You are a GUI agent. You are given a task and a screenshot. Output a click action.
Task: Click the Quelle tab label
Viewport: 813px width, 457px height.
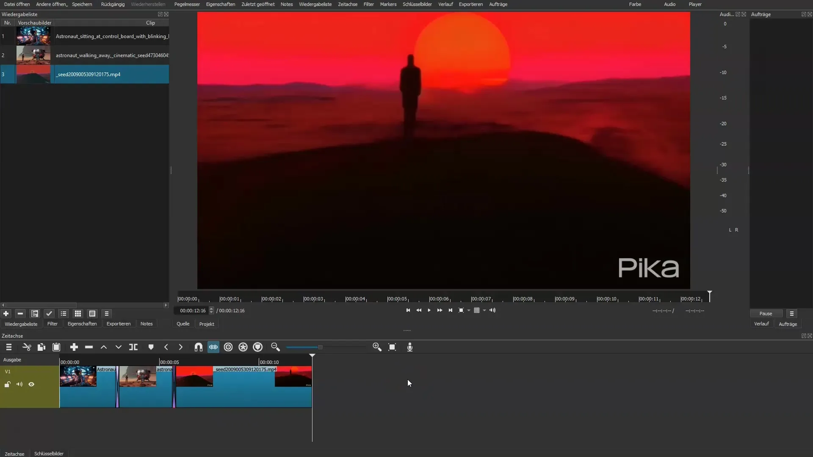click(183, 324)
